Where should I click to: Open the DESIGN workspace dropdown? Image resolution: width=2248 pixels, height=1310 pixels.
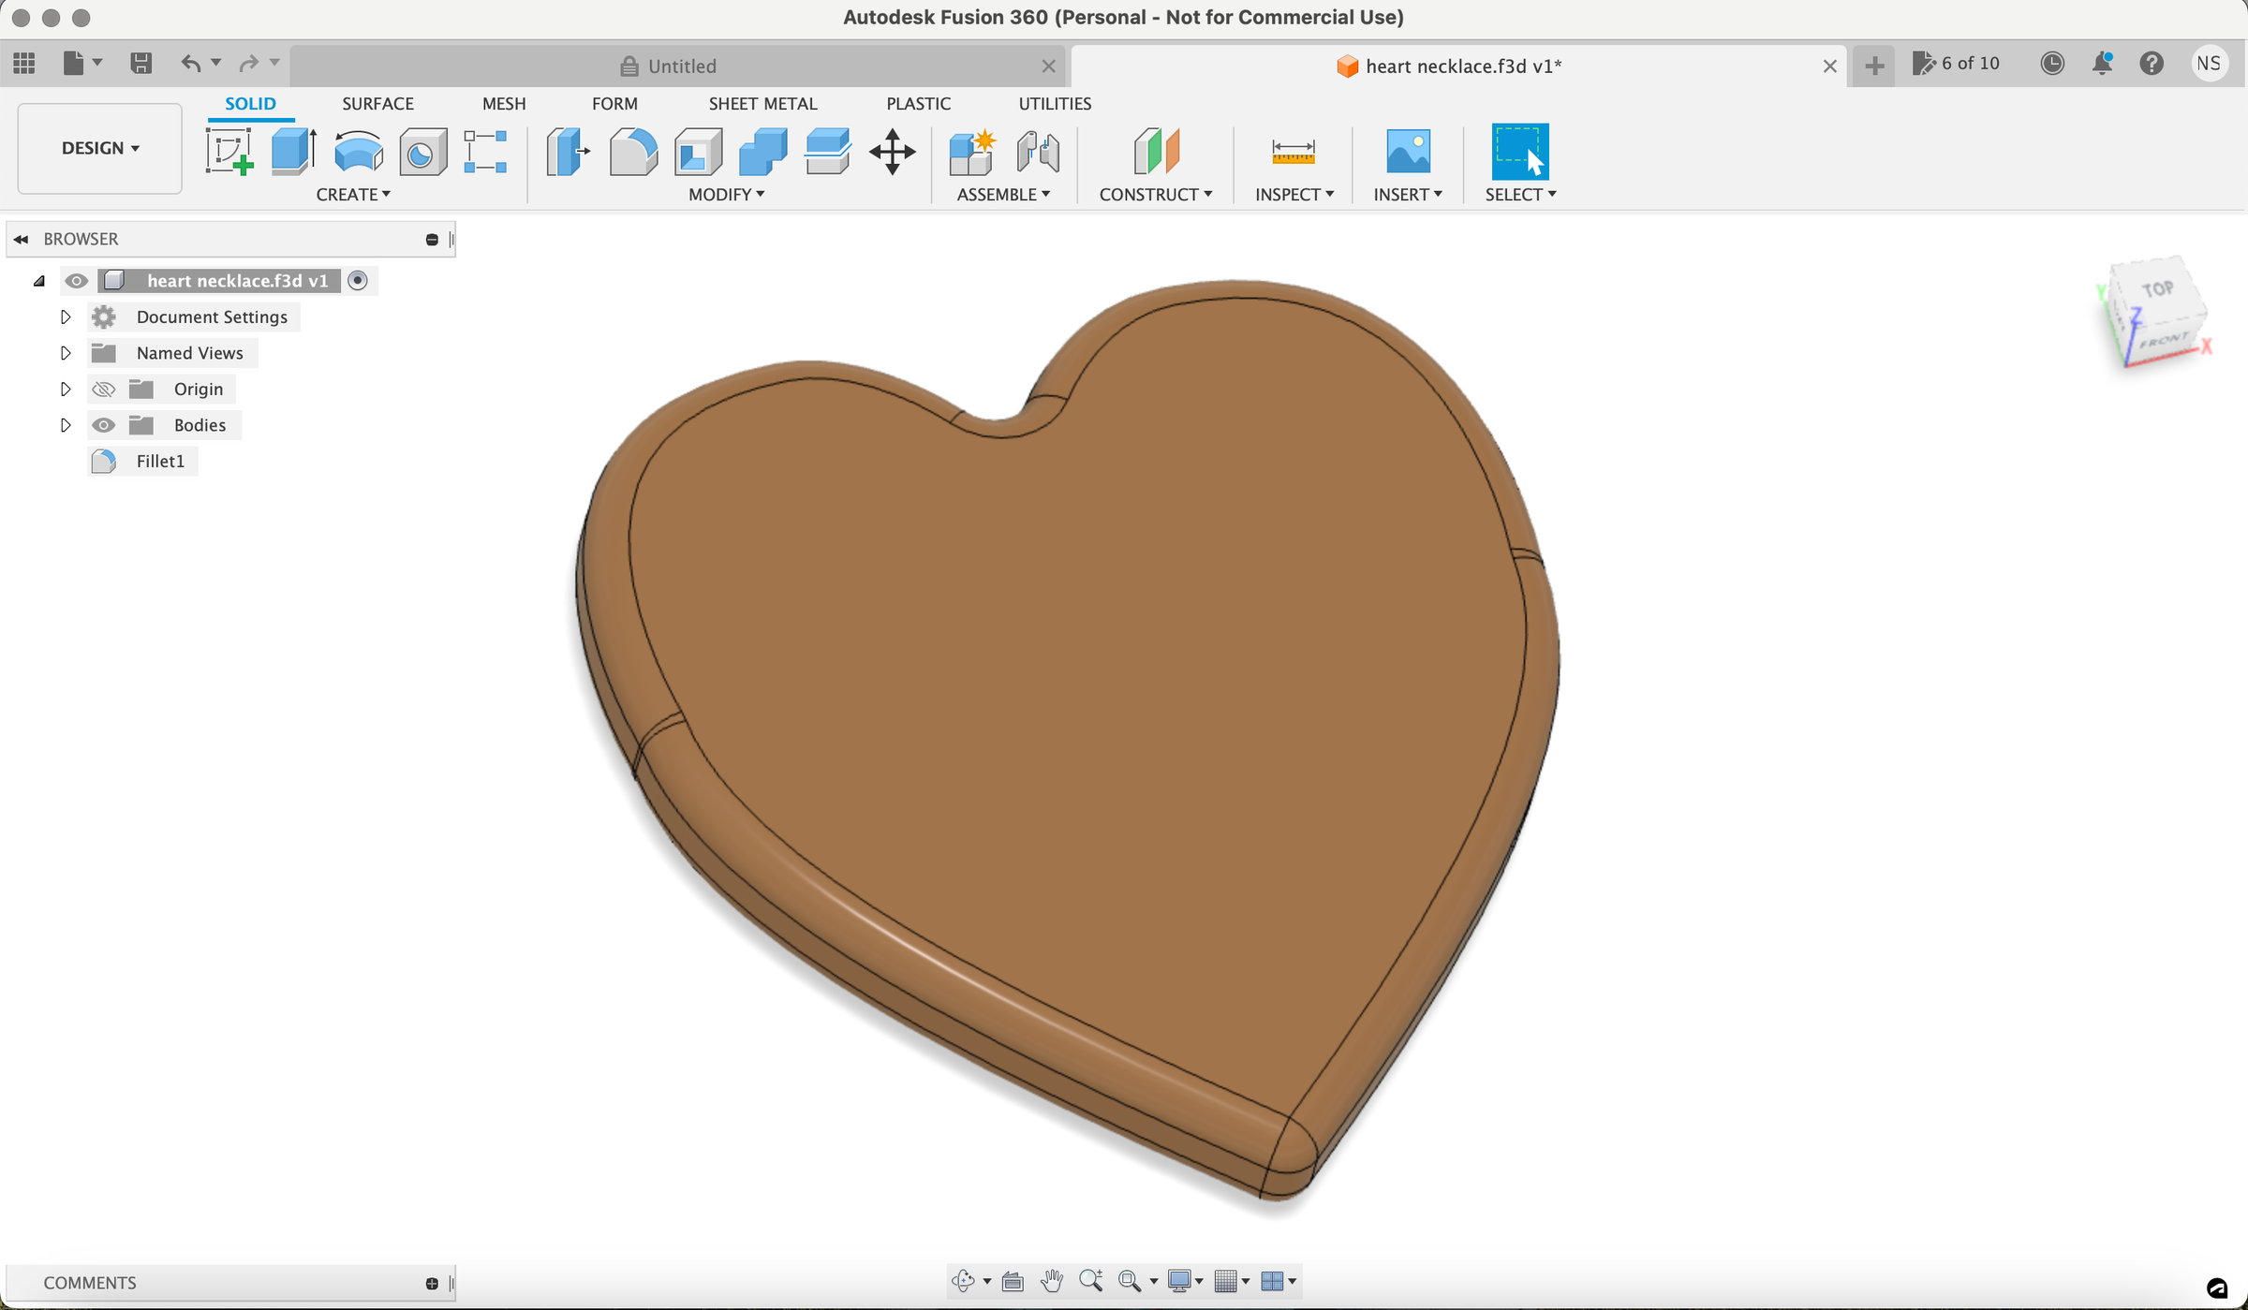[x=98, y=148]
